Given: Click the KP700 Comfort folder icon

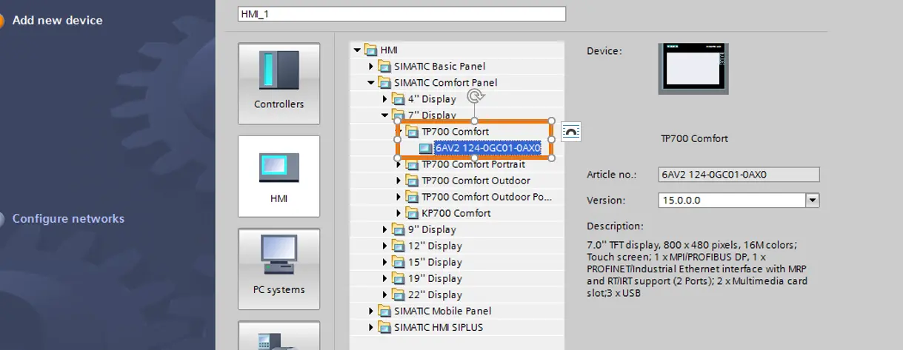Looking at the screenshot, I should tap(412, 213).
